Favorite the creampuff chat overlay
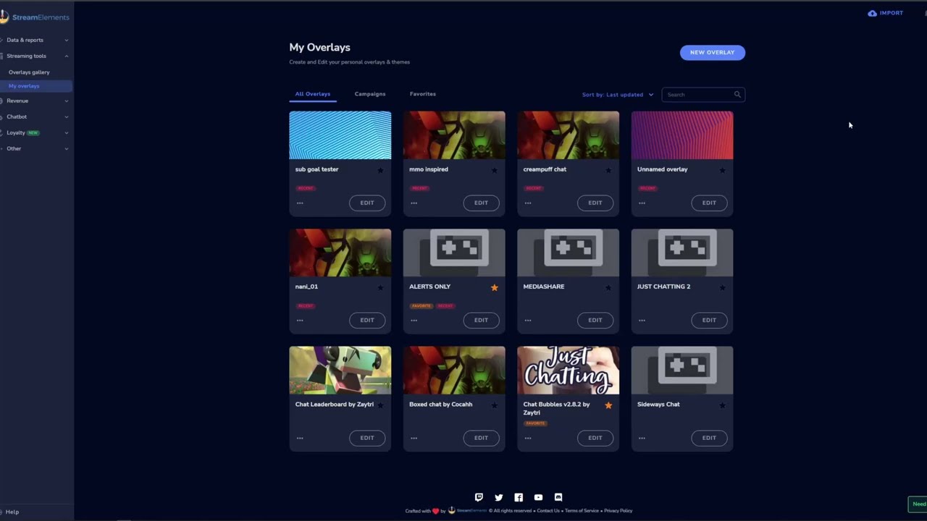Screen dimensions: 927x521 click(x=608, y=170)
